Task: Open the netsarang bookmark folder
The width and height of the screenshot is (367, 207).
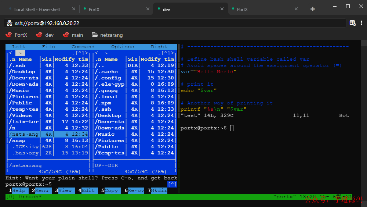Action: 108,35
